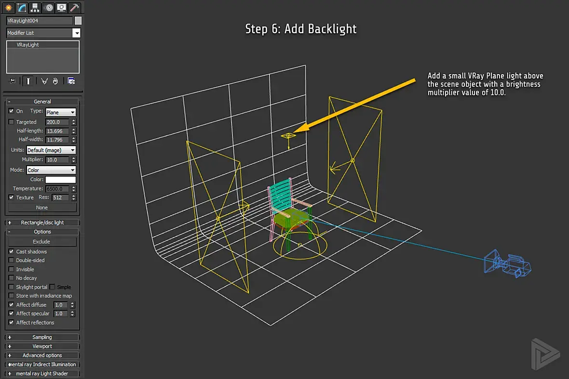Open the Hierarchy command panel tab
This screenshot has height=379, width=569.
pyautogui.click(x=35, y=7)
